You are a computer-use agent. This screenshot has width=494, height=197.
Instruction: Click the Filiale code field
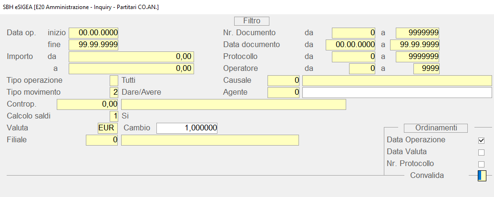pos(102,140)
